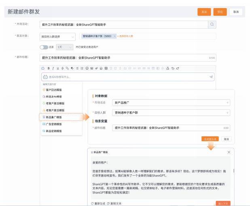The width and height of the screenshot is (250, 206).
Task: Click the generated text panel scrollbar
Action: [234, 170]
